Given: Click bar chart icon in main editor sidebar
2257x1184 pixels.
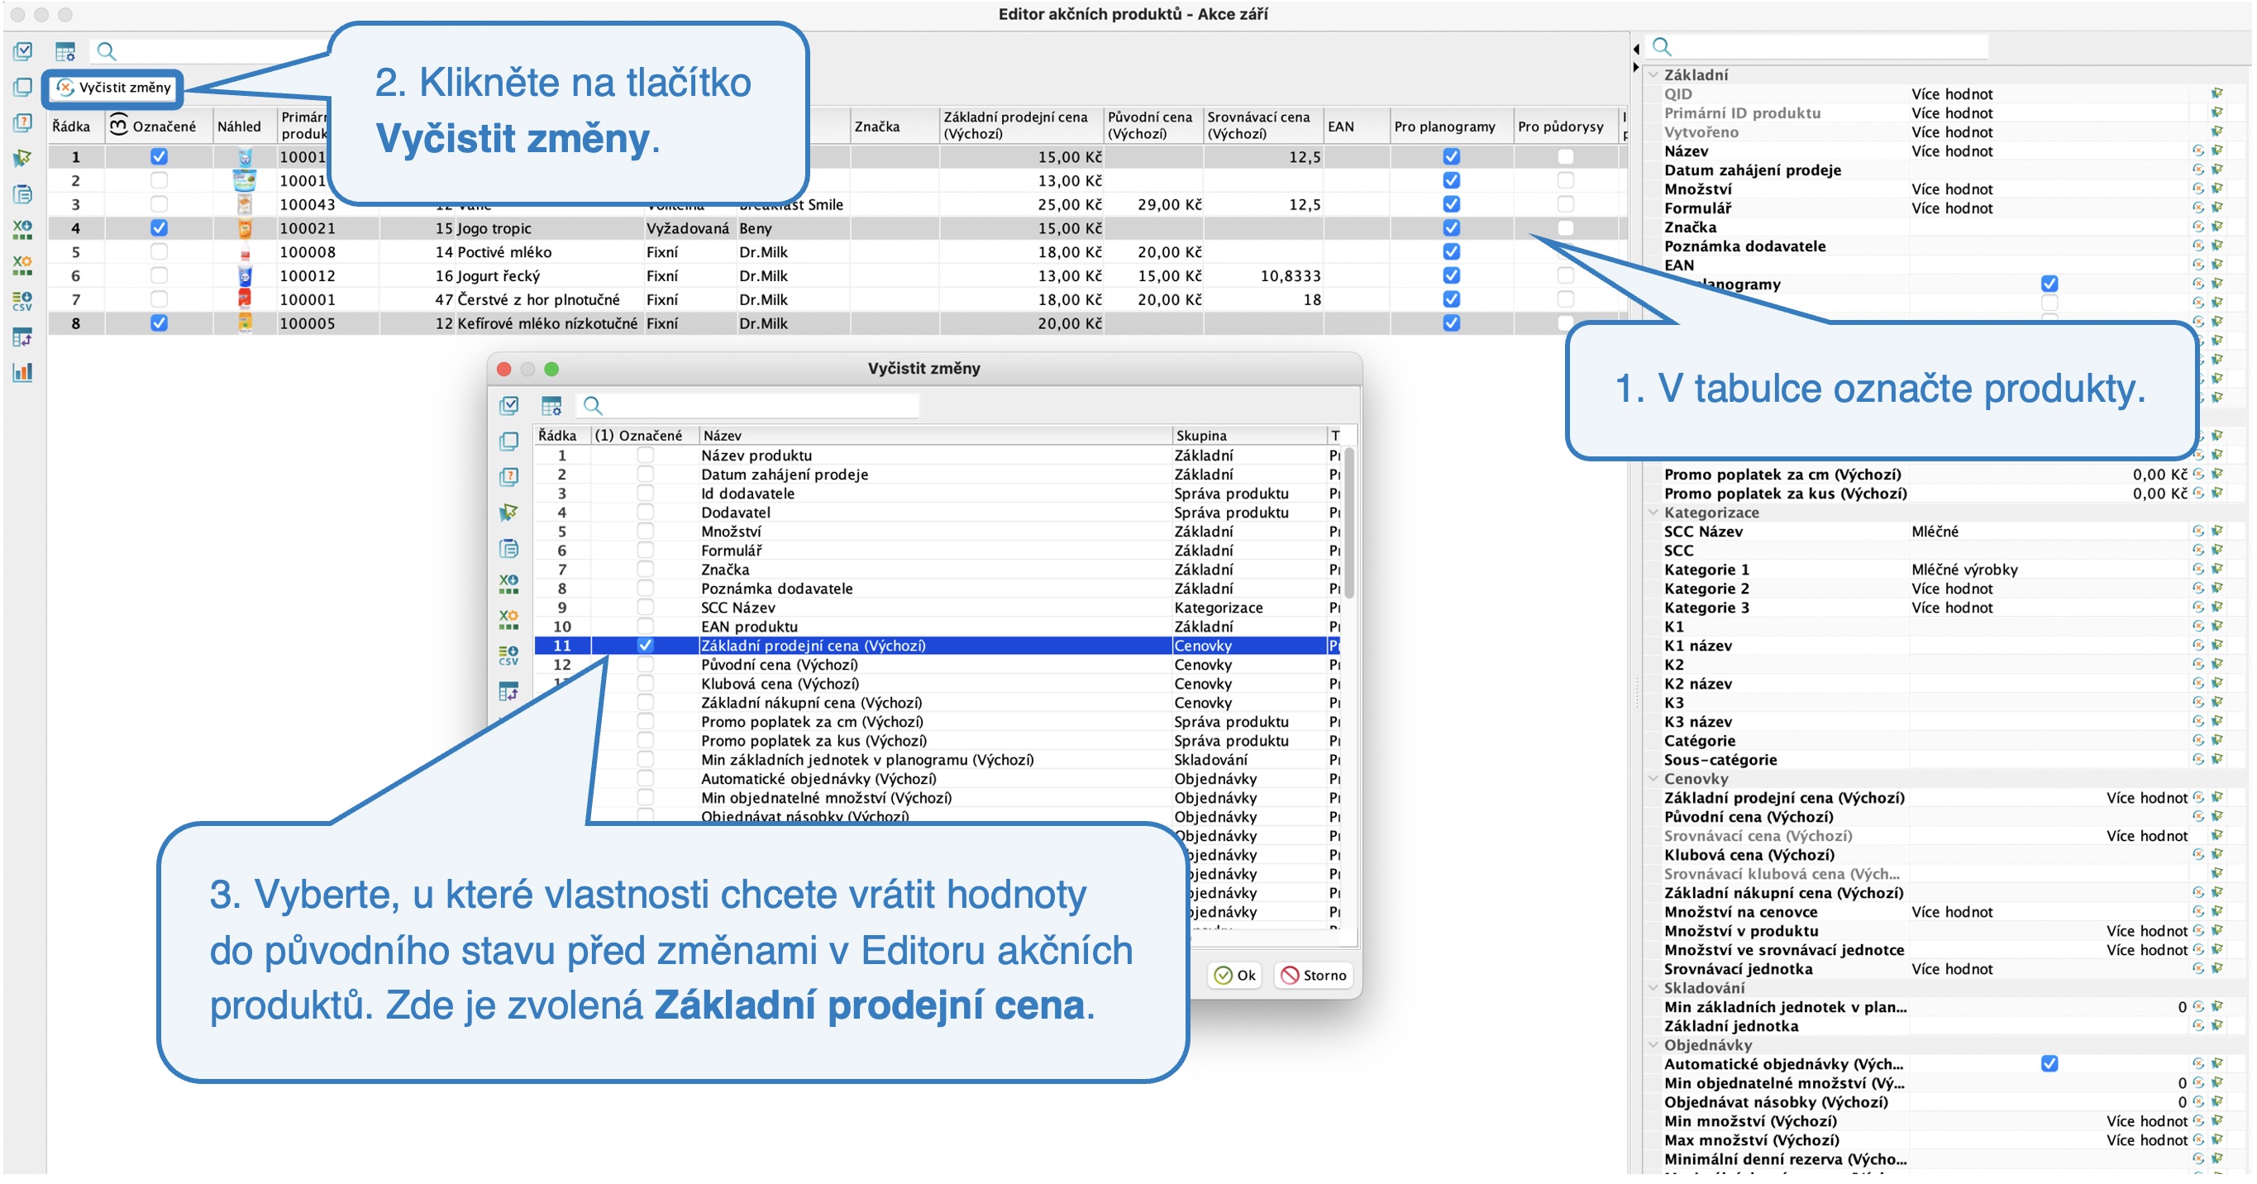Looking at the screenshot, I should click(23, 372).
